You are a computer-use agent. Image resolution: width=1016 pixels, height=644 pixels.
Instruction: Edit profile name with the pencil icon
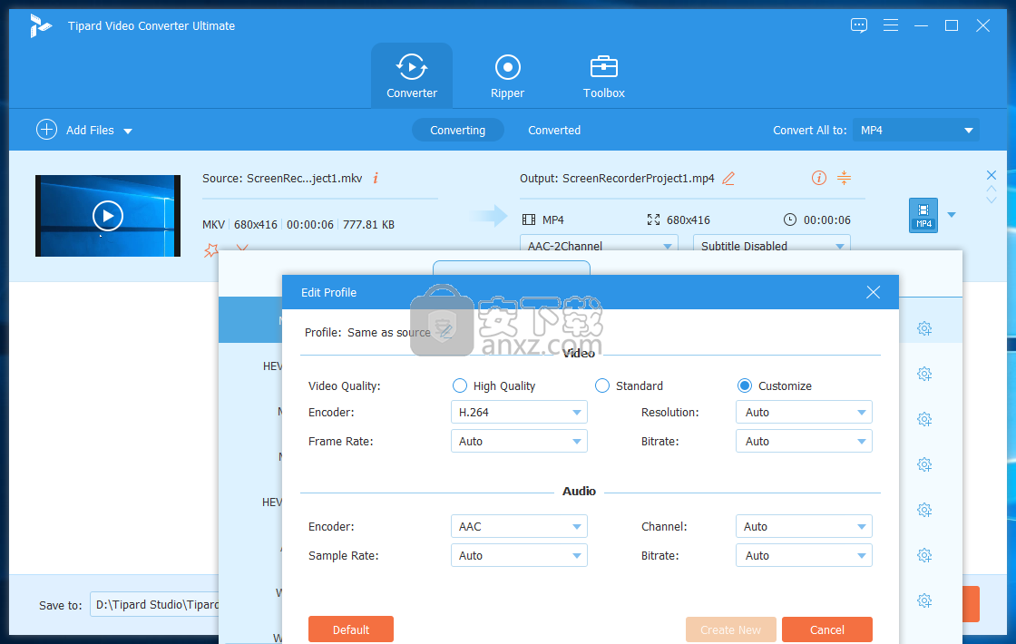[x=445, y=332]
